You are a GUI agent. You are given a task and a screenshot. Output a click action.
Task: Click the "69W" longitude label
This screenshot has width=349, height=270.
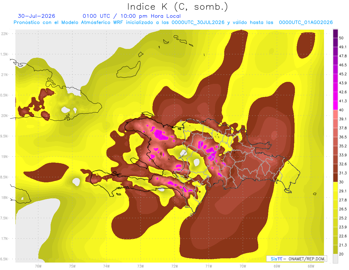tap(277, 266)
